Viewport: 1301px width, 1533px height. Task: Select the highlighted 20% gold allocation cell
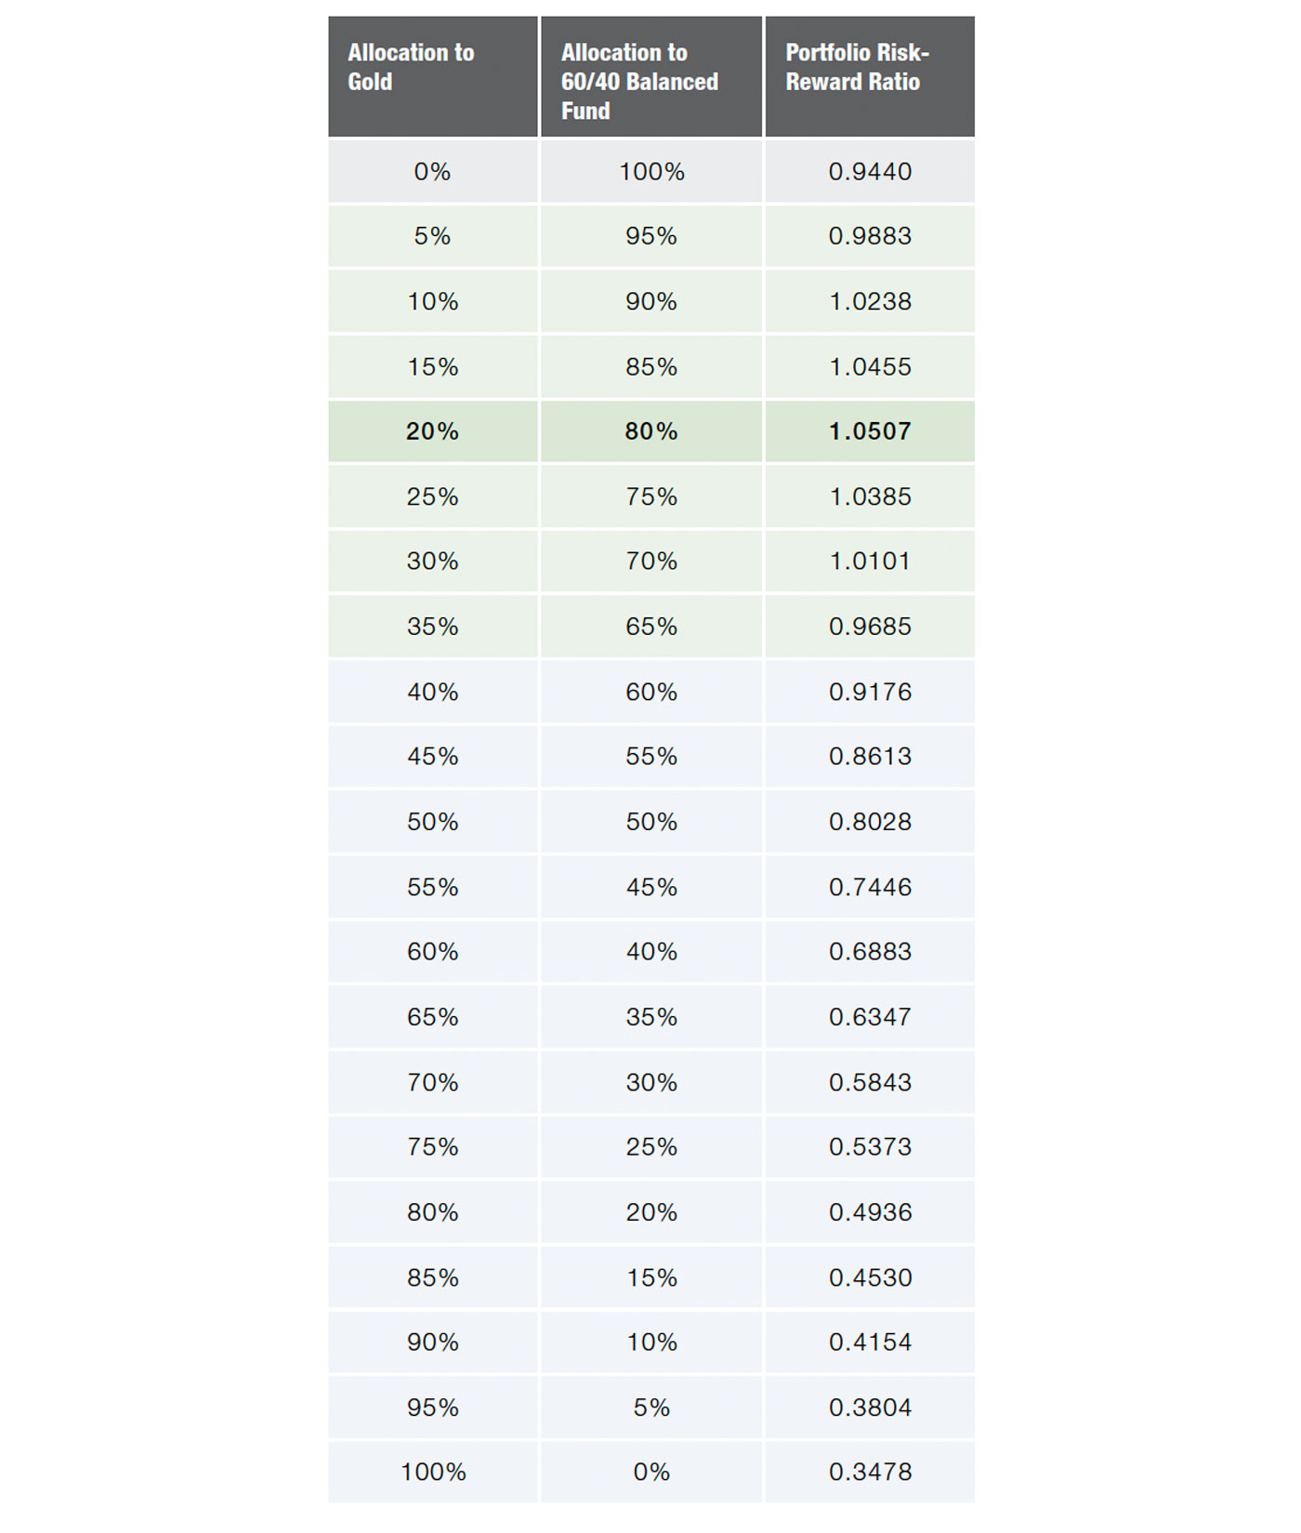[x=432, y=431]
